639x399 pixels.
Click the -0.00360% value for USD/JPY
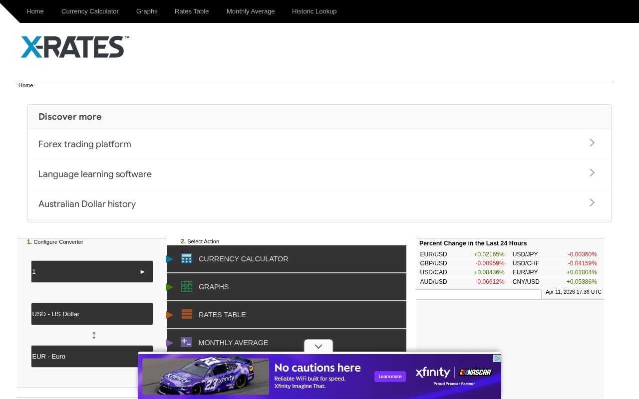582,254
